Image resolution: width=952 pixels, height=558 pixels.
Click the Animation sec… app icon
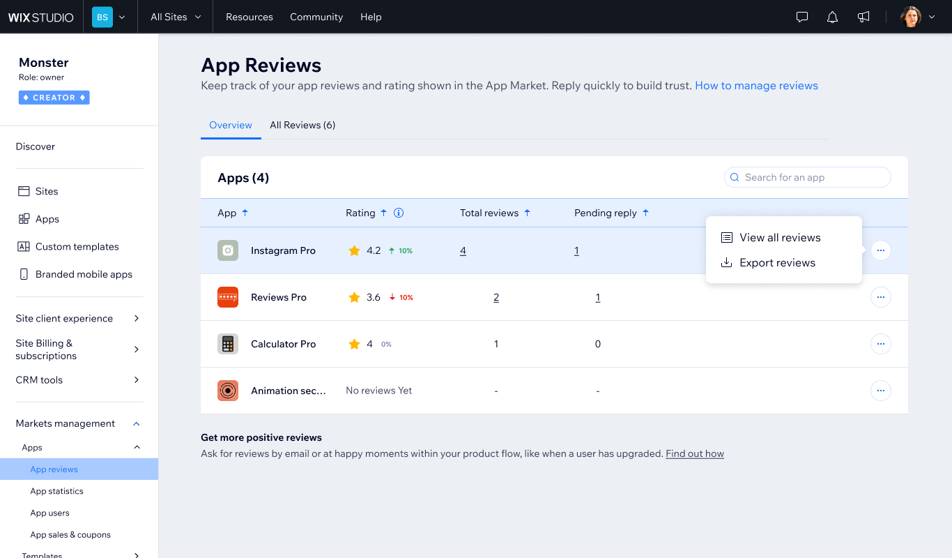coord(228,391)
